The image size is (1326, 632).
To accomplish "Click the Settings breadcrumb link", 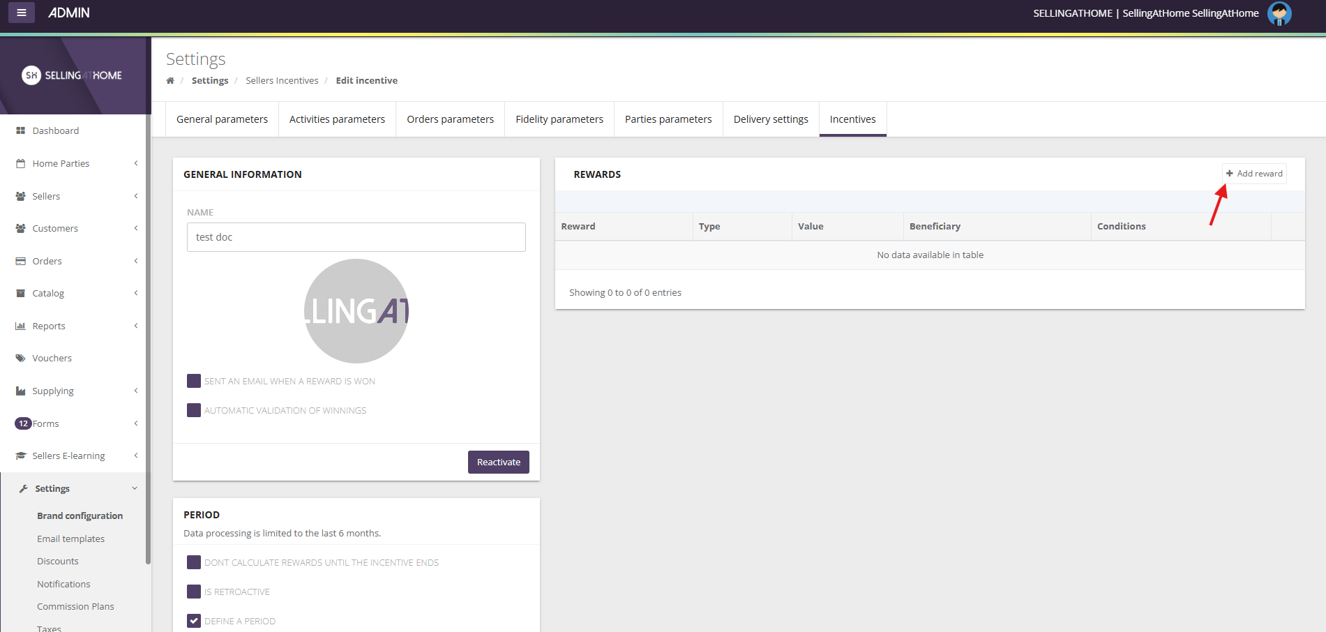I will click(210, 81).
